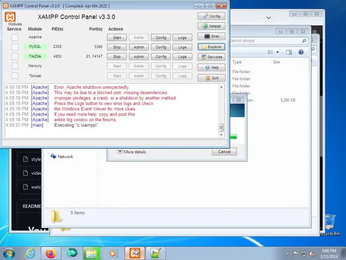This screenshot has height=260, width=346.
Task: Open Netstat from the XAMPP panel
Action: [x=212, y=26]
